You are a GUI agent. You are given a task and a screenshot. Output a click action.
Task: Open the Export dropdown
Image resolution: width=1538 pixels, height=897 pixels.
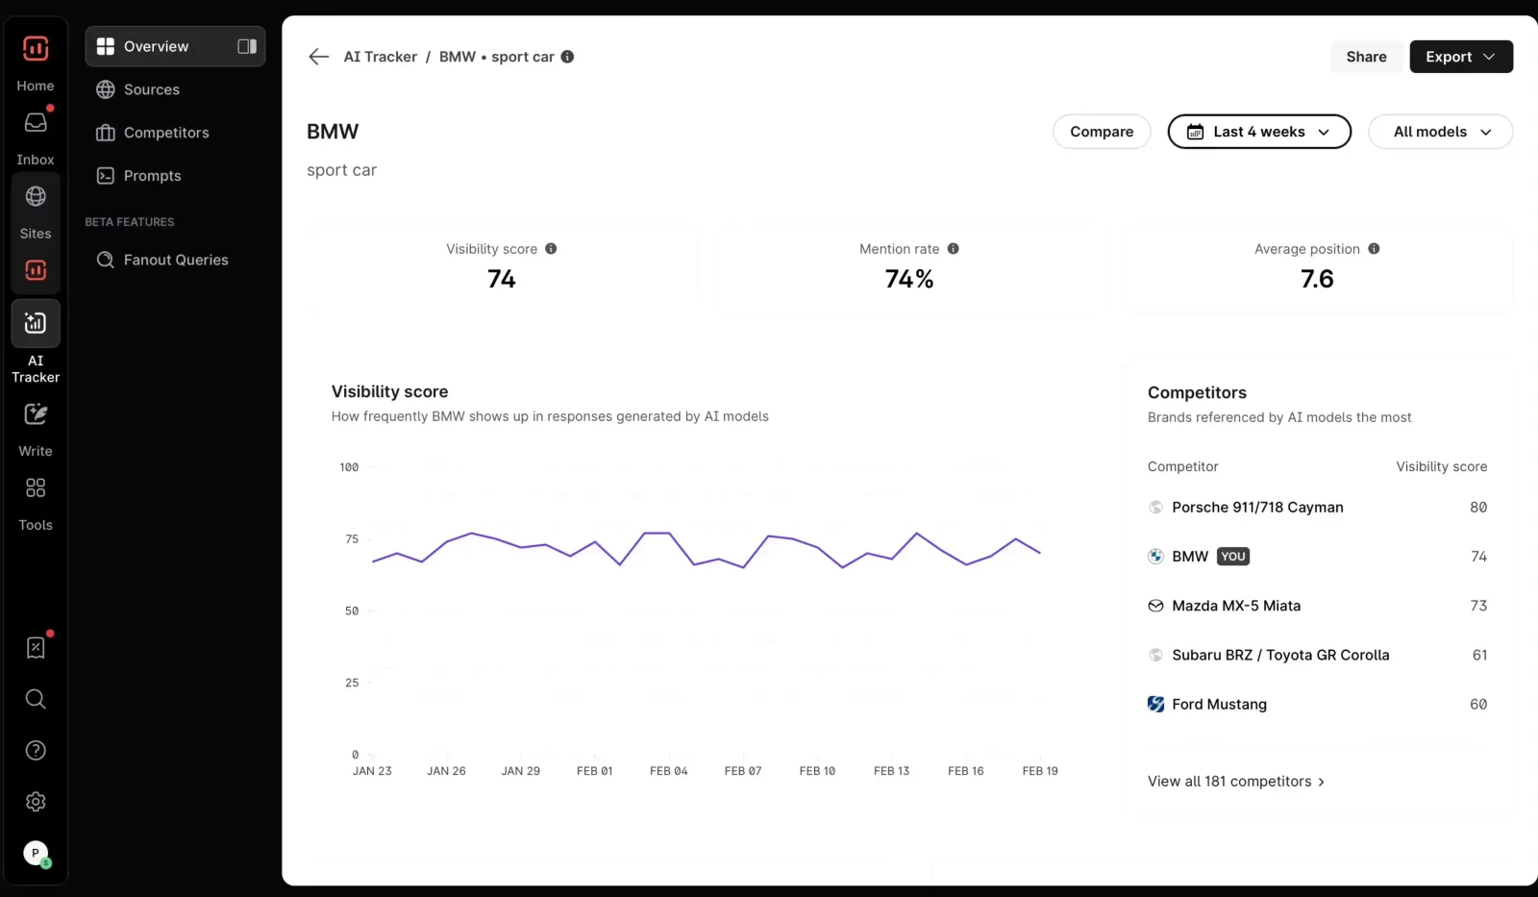[1461, 57]
